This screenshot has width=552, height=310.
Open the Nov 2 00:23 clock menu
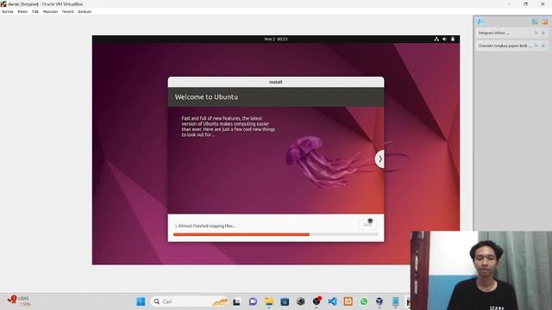(x=276, y=39)
